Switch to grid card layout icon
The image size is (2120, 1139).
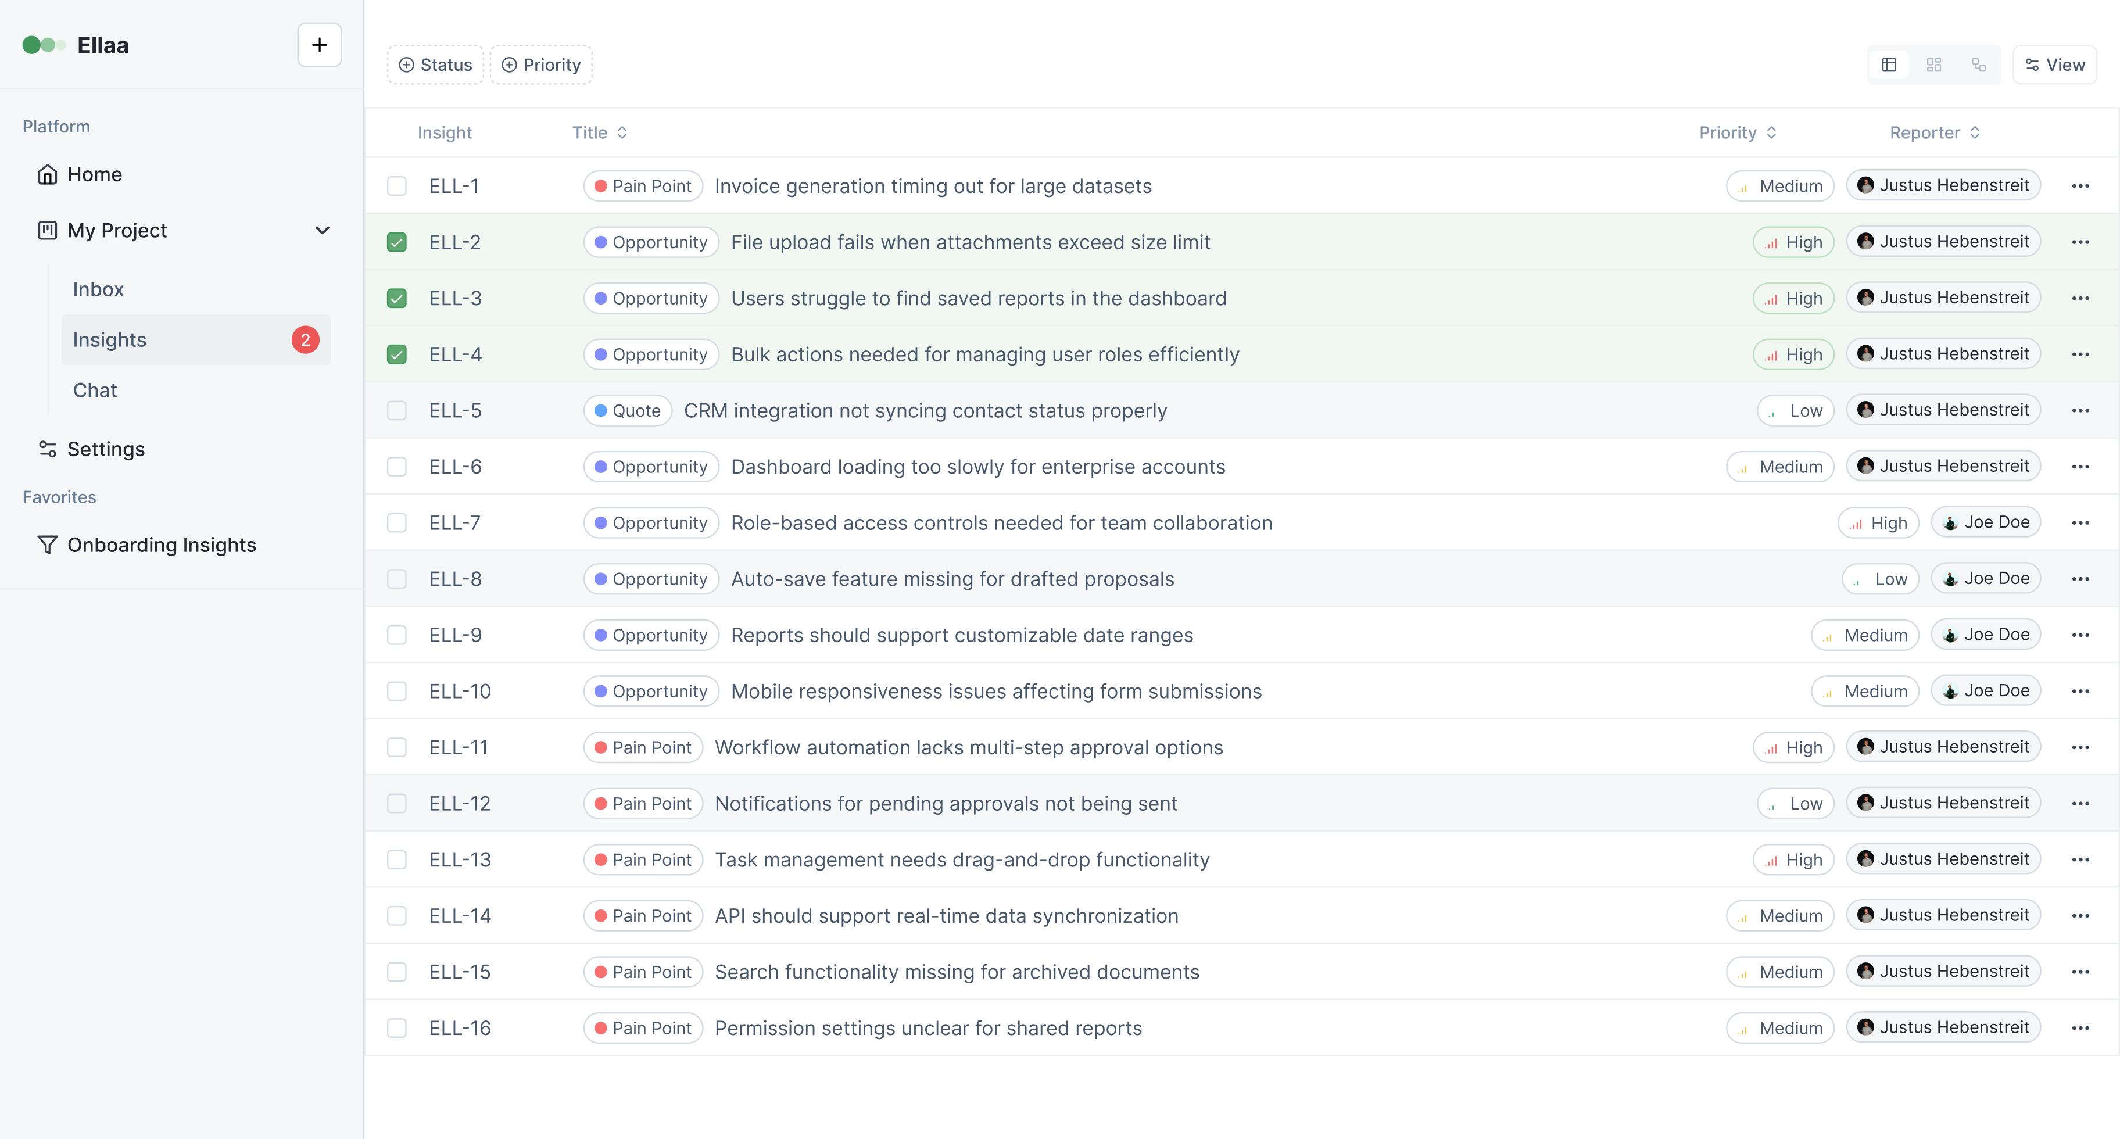point(1934,65)
